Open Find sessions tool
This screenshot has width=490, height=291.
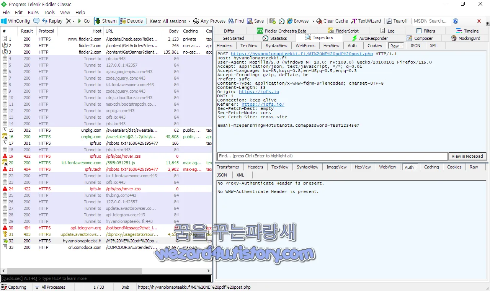point(236,21)
